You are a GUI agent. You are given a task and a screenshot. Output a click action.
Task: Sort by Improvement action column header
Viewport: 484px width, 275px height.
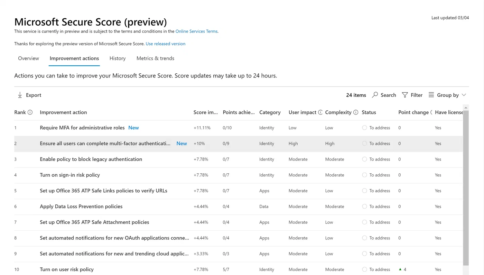pyautogui.click(x=63, y=112)
